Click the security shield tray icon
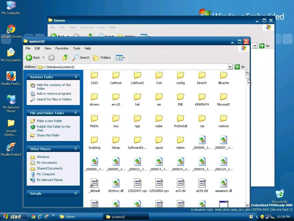This screenshot has height=221, width=294. [262, 217]
